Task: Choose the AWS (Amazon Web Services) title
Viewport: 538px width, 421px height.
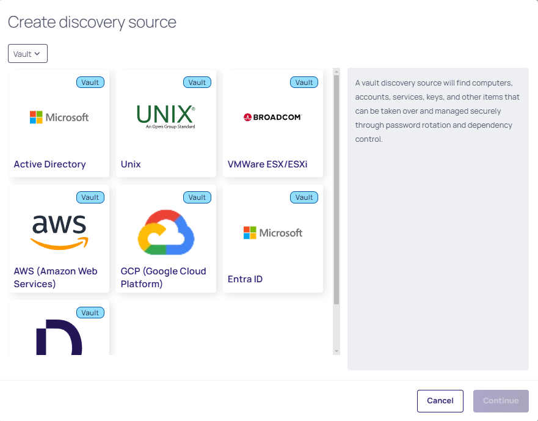Action: pyautogui.click(x=56, y=277)
